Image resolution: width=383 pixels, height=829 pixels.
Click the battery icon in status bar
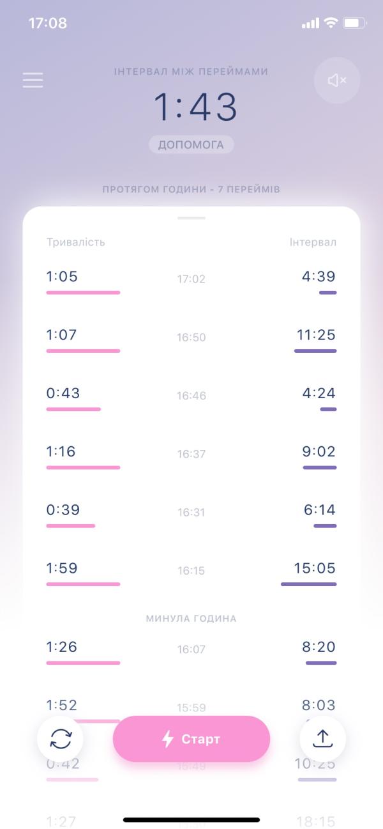(x=355, y=23)
